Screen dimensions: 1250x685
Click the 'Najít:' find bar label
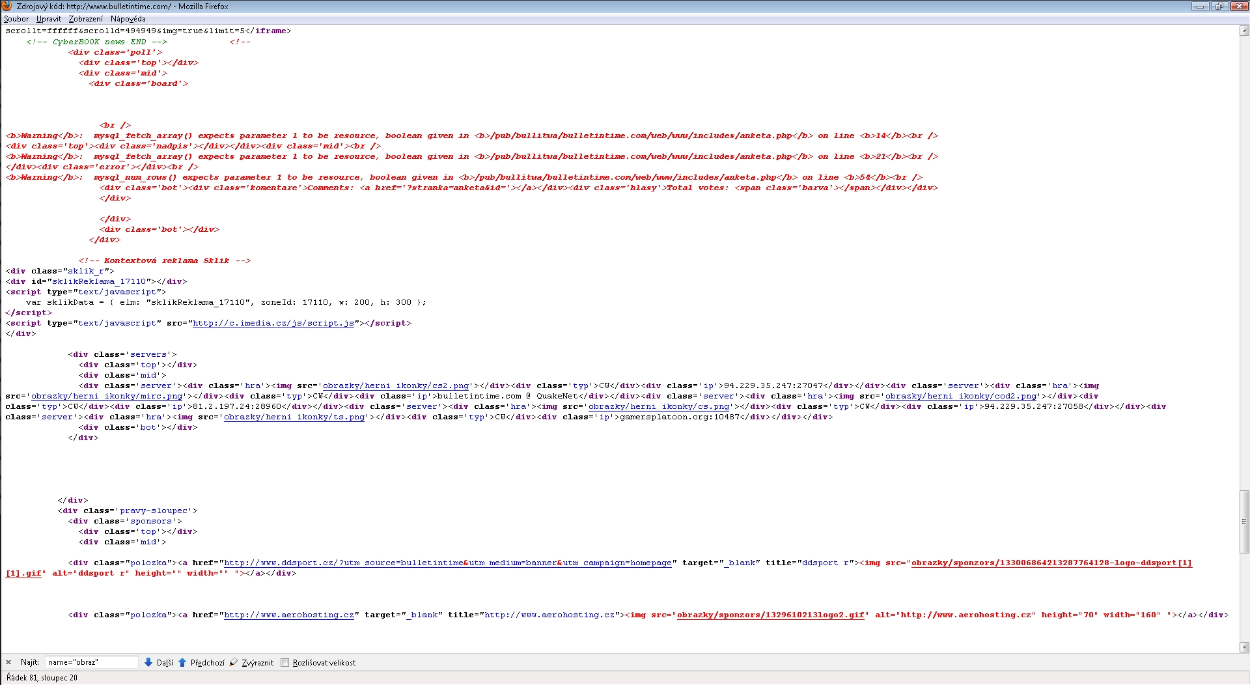(x=30, y=663)
